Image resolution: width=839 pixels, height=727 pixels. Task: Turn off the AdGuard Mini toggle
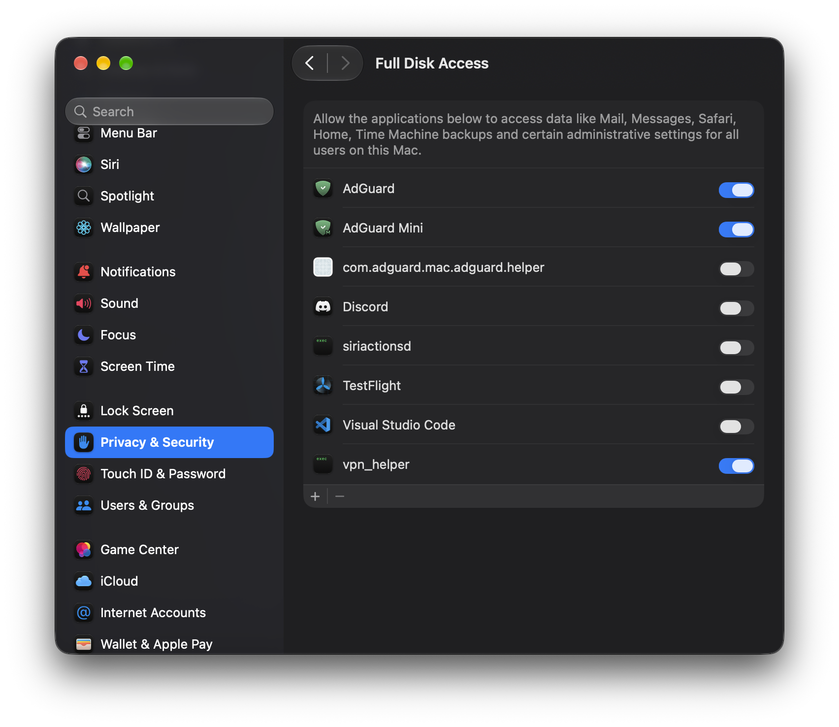[736, 230]
